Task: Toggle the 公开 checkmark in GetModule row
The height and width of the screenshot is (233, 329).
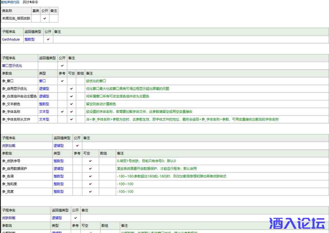Action: (48, 39)
